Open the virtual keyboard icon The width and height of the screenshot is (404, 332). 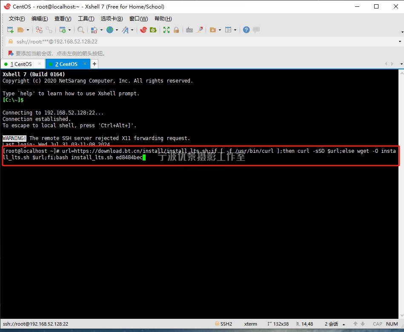[x=189, y=30]
